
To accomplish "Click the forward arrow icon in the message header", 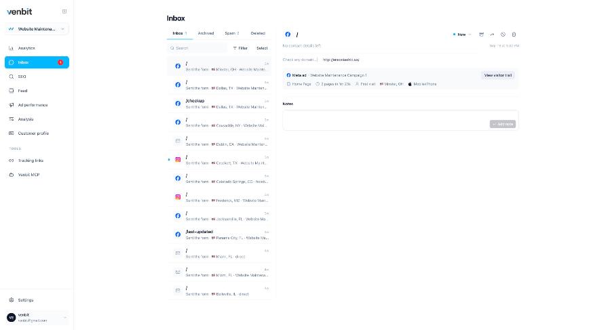I will click(492, 35).
